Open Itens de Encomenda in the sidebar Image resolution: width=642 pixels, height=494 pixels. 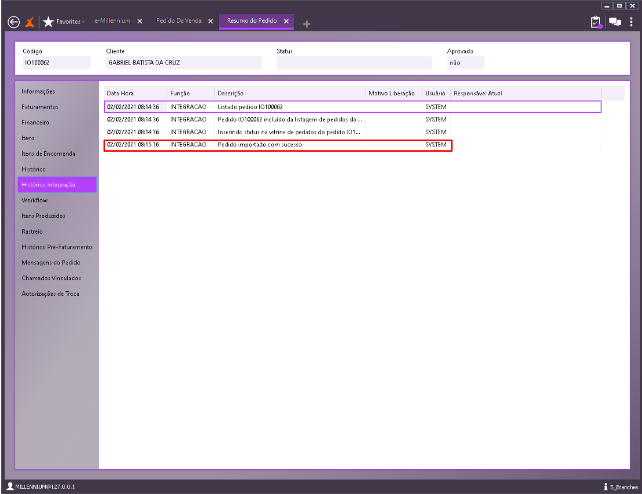pos(48,153)
